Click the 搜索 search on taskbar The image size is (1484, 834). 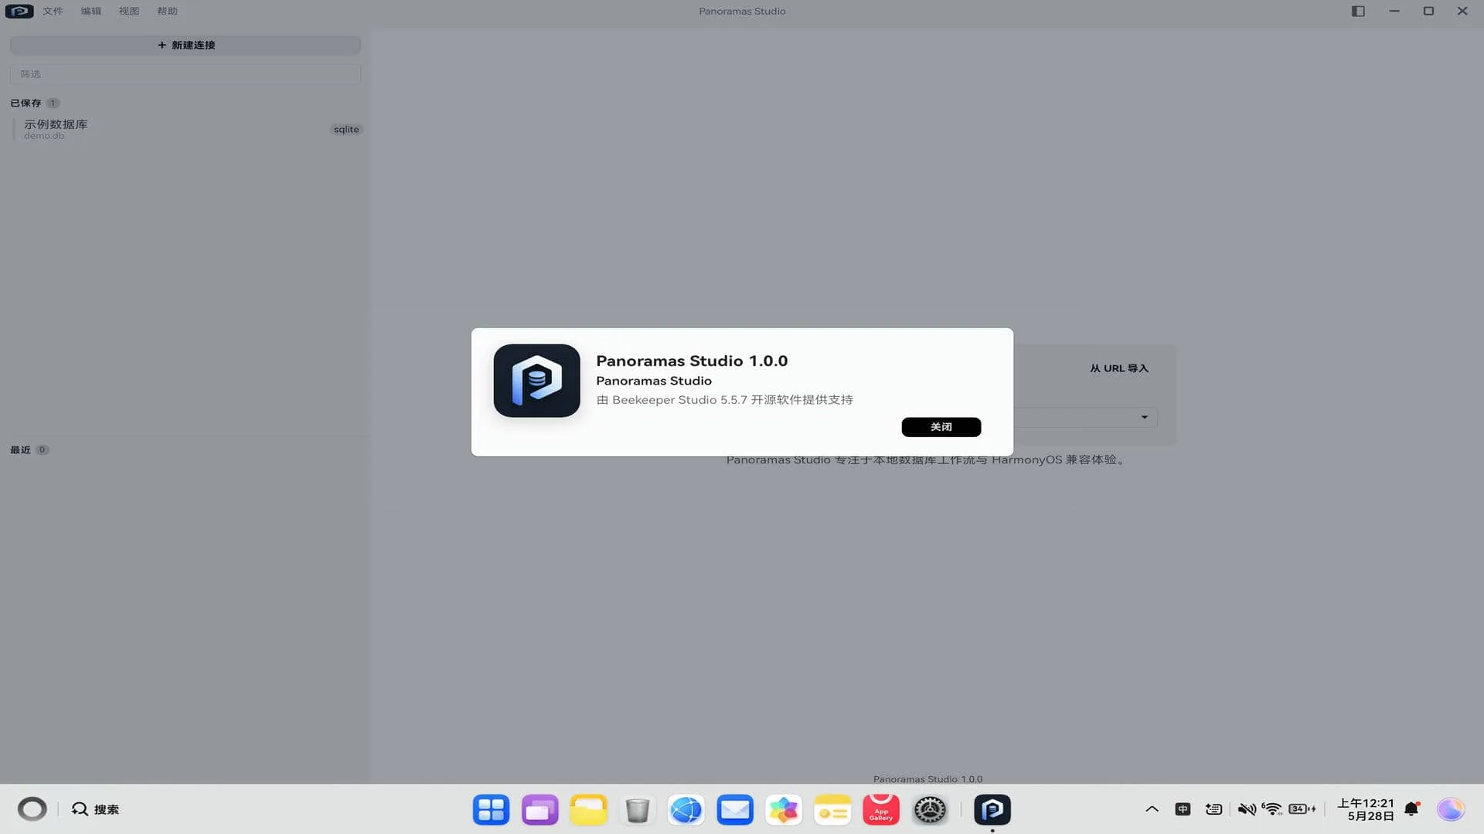point(96,809)
